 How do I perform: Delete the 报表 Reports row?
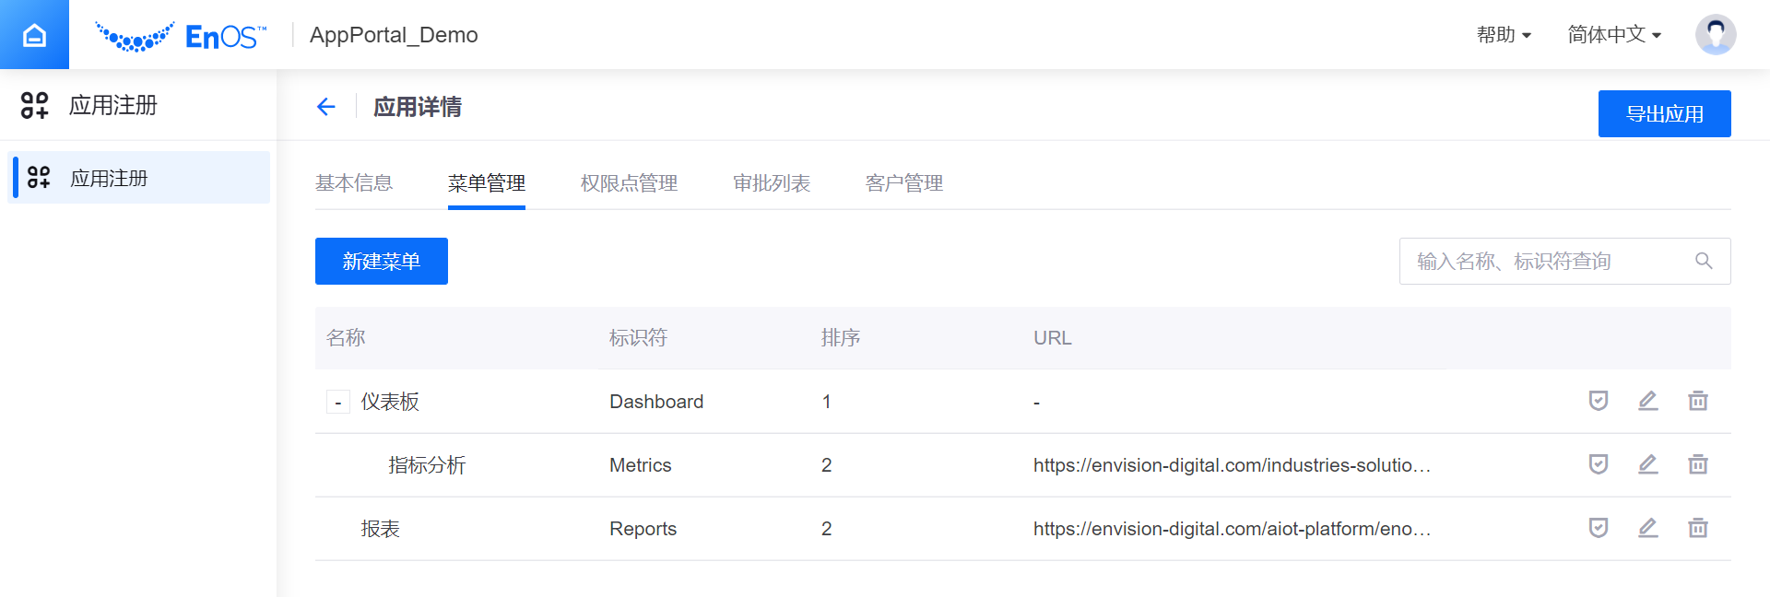click(x=1697, y=528)
